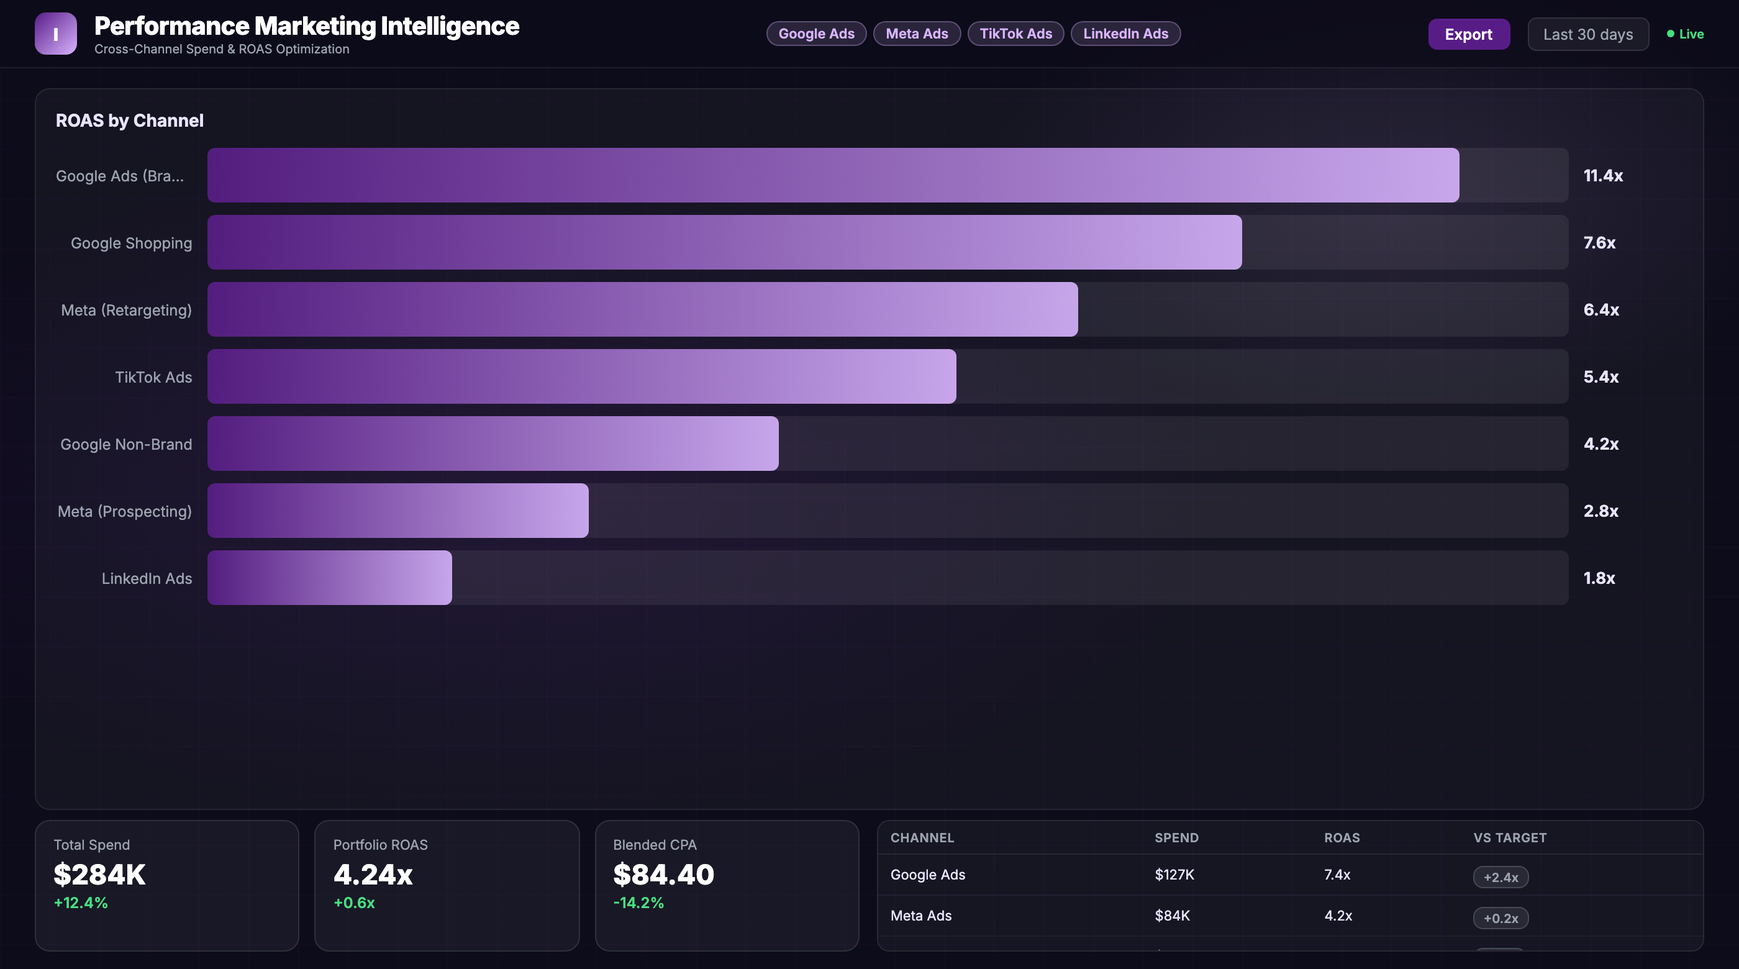The image size is (1739, 969).
Task: Click the Google Ads (Bra... bar at 11.4x
Action: pyautogui.click(x=833, y=176)
